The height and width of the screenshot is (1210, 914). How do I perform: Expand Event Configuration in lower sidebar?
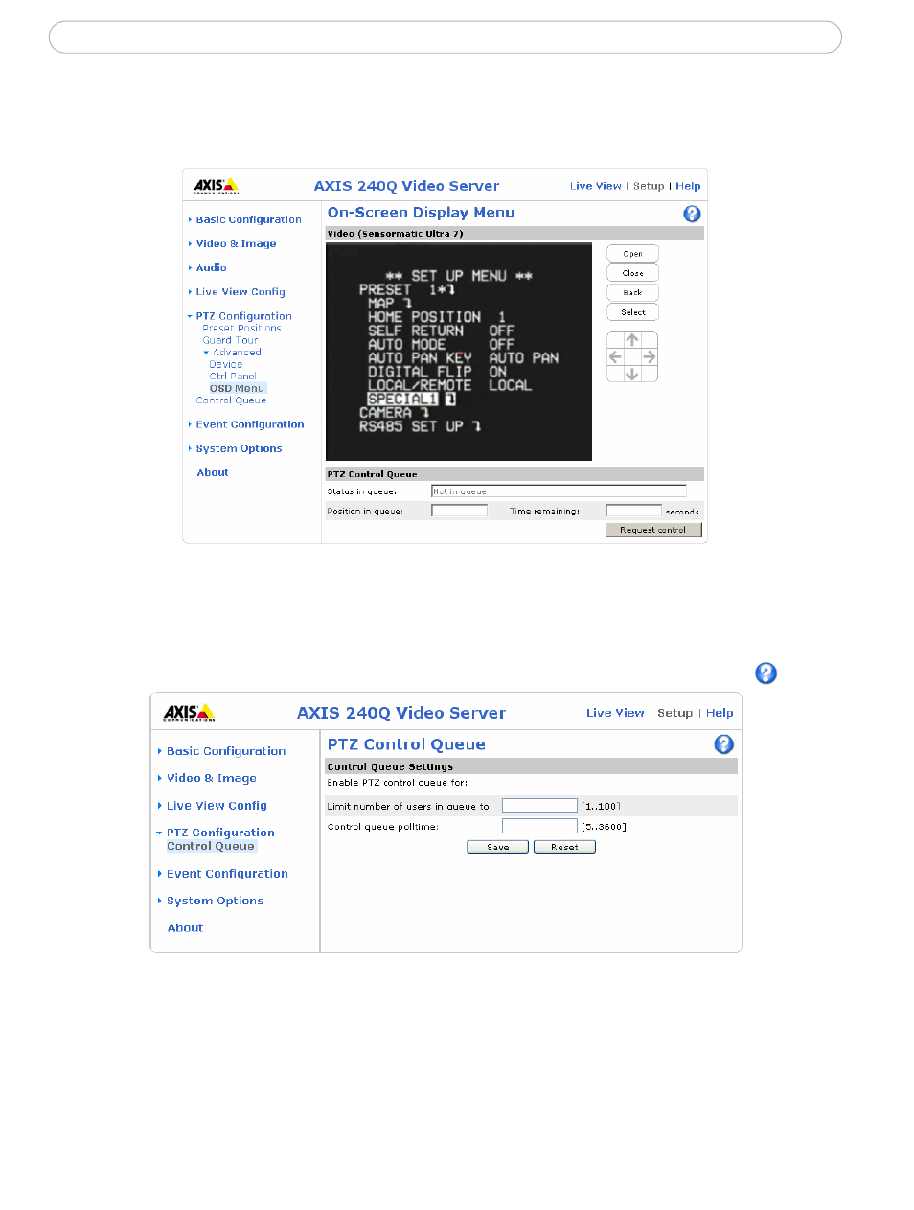click(227, 874)
